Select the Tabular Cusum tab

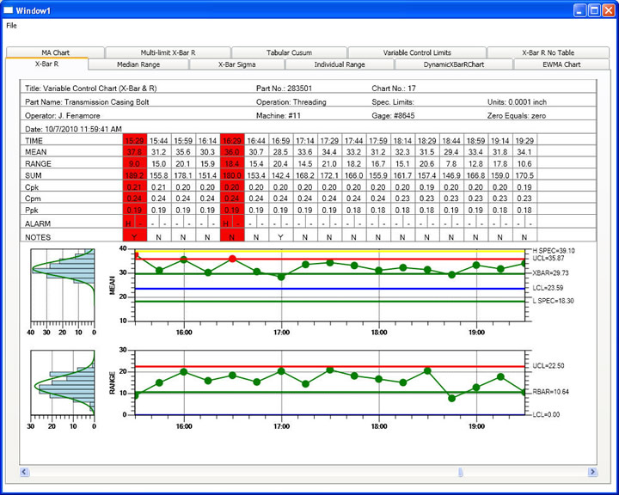(289, 52)
